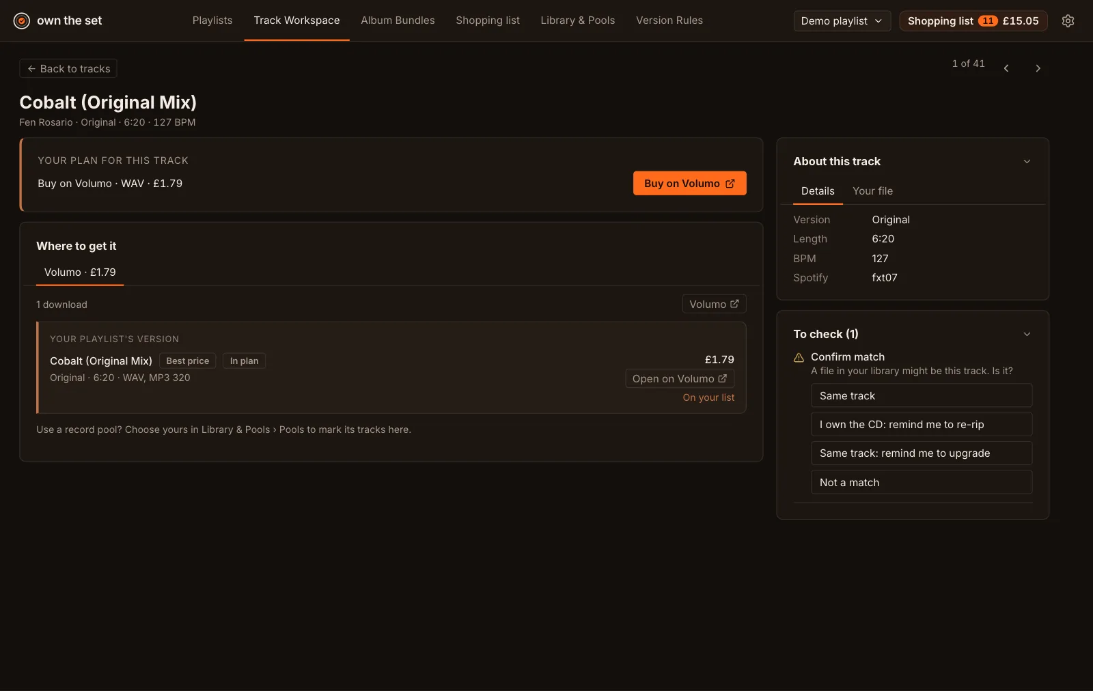Click the Best price badge
This screenshot has width=1093, height=691.
(x=188, y=361)
